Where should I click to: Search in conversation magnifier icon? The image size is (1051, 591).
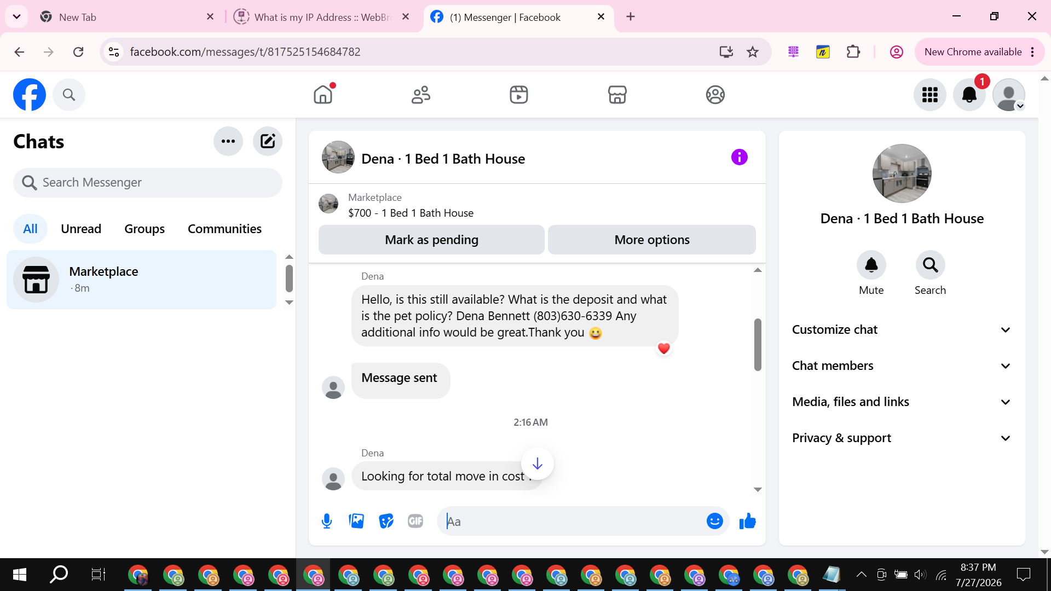click(931, 265)
